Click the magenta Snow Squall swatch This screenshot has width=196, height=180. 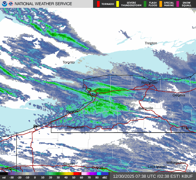tap(178, 4)
